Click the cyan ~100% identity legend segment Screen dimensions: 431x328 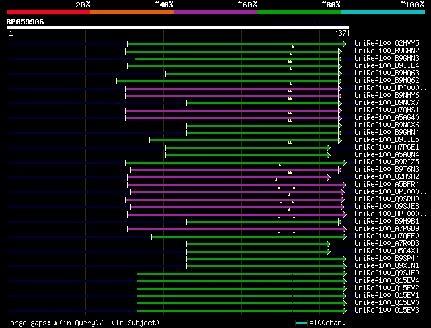coord(383,12)
